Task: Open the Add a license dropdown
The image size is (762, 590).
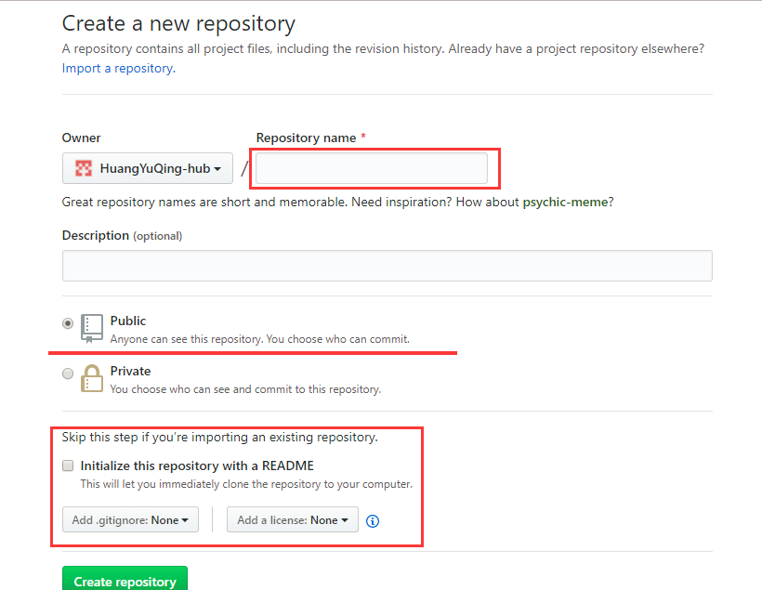Action: [x=292, y=519]
